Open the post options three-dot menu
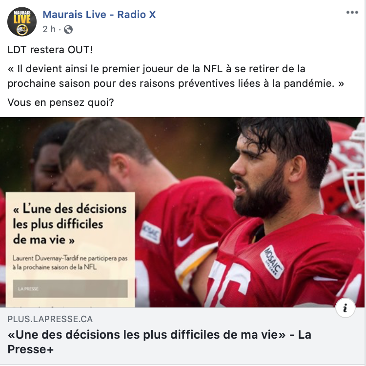Screen dimensions: 366x366 pyautogui.click(x=352, y=13)
